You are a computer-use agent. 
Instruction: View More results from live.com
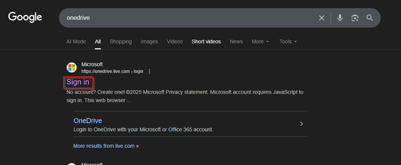click(106, 146)
